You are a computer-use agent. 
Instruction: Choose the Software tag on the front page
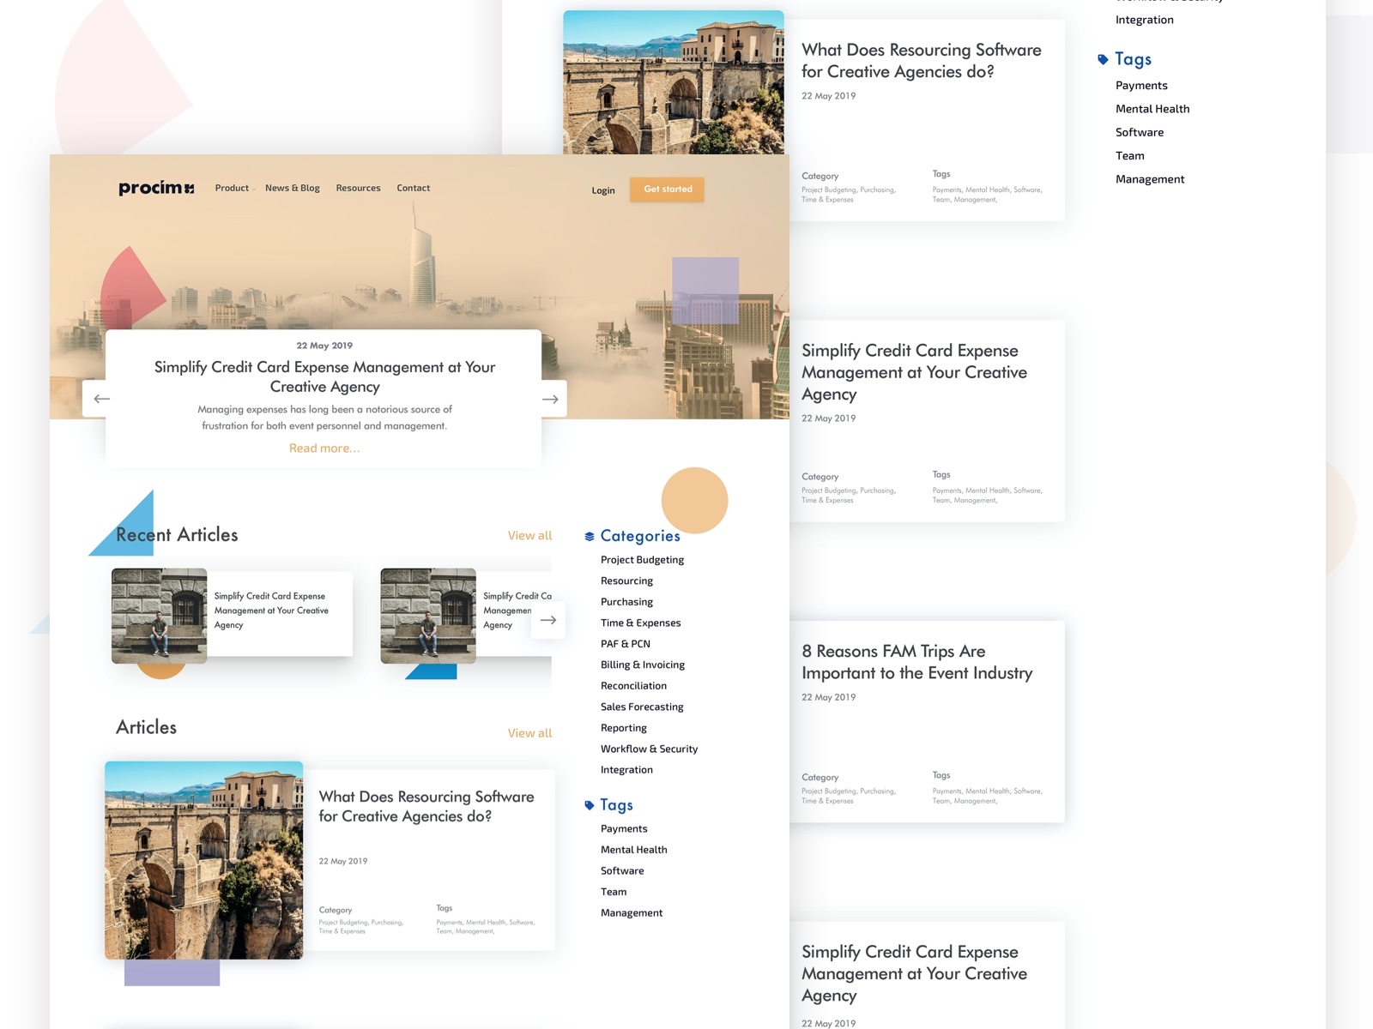click(x=622, y=871)
